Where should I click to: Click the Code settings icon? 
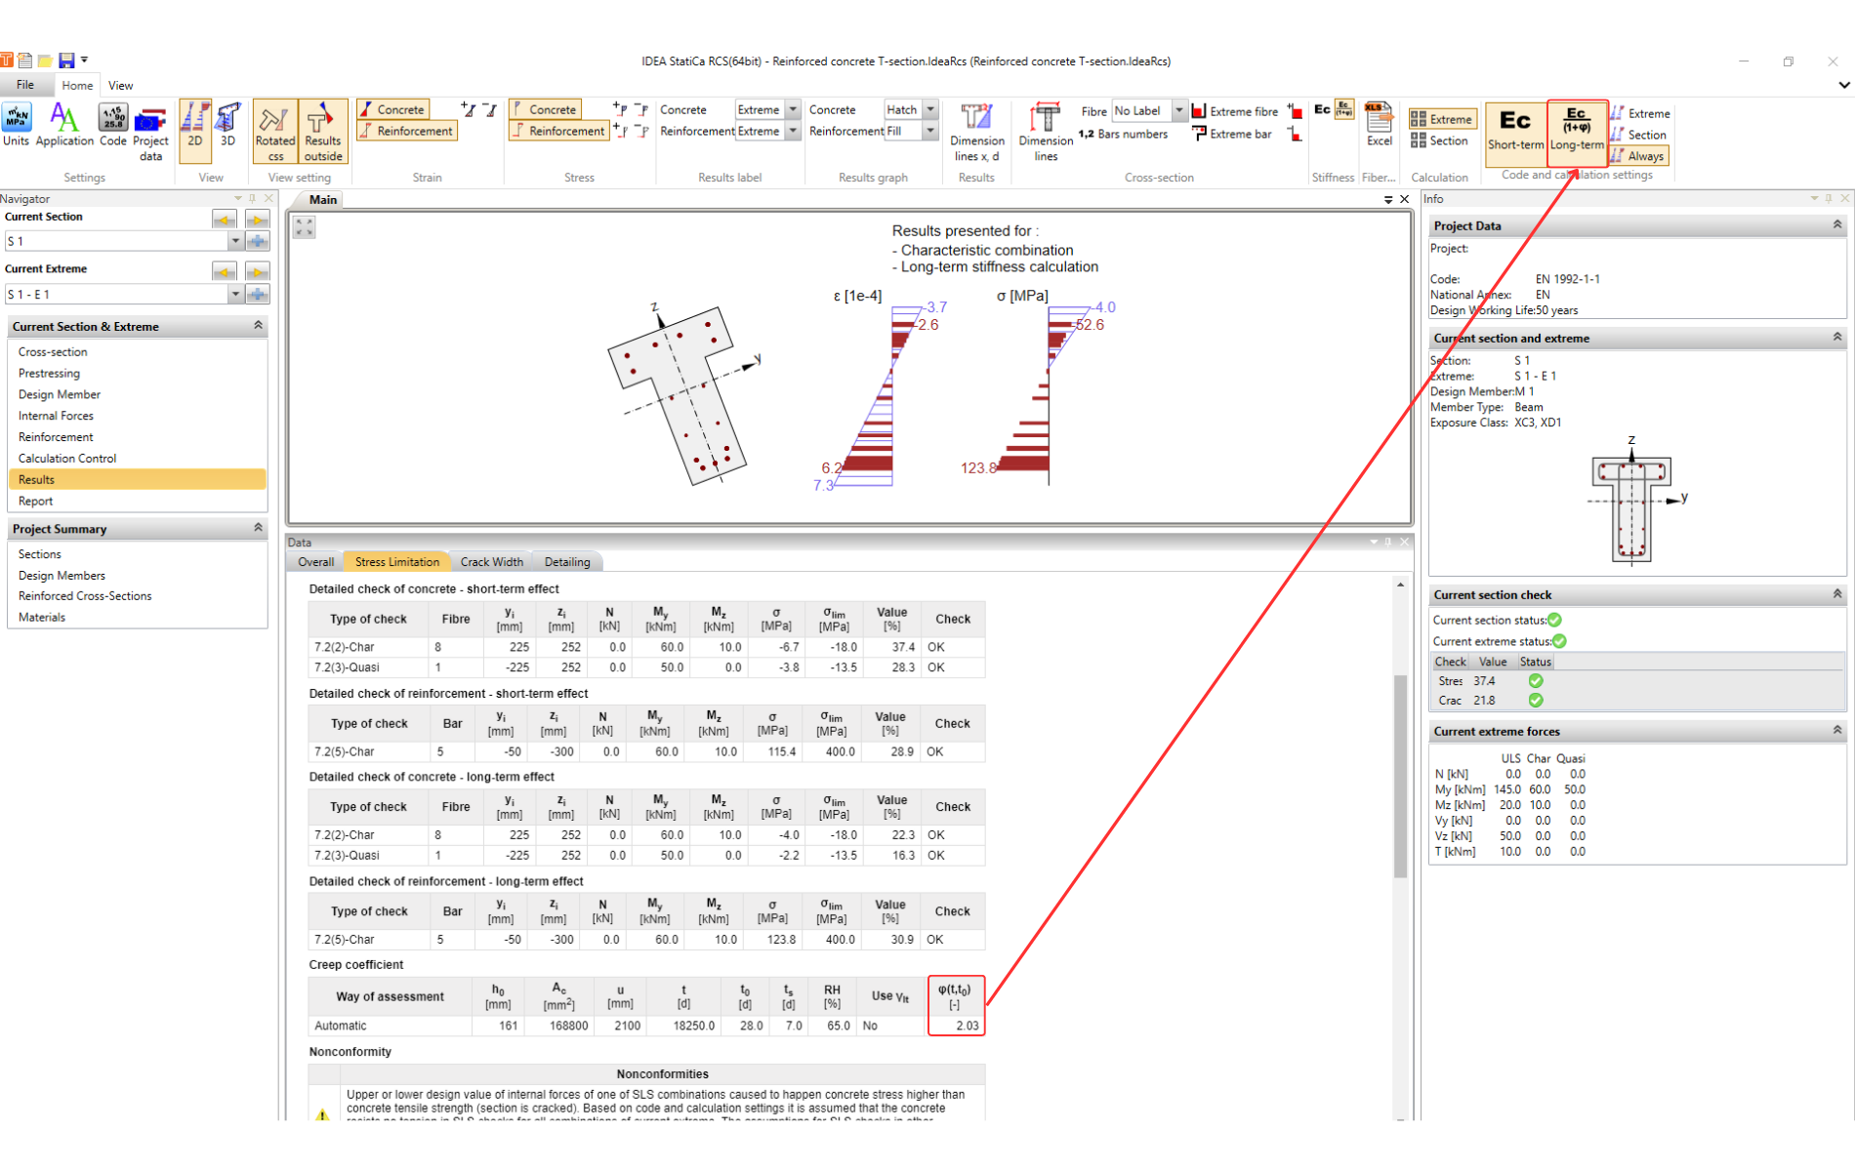pyautogui.click(x=113, y=125)
